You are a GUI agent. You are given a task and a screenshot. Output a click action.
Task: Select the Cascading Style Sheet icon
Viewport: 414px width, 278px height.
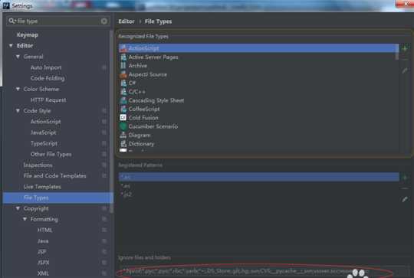(123, 100)
